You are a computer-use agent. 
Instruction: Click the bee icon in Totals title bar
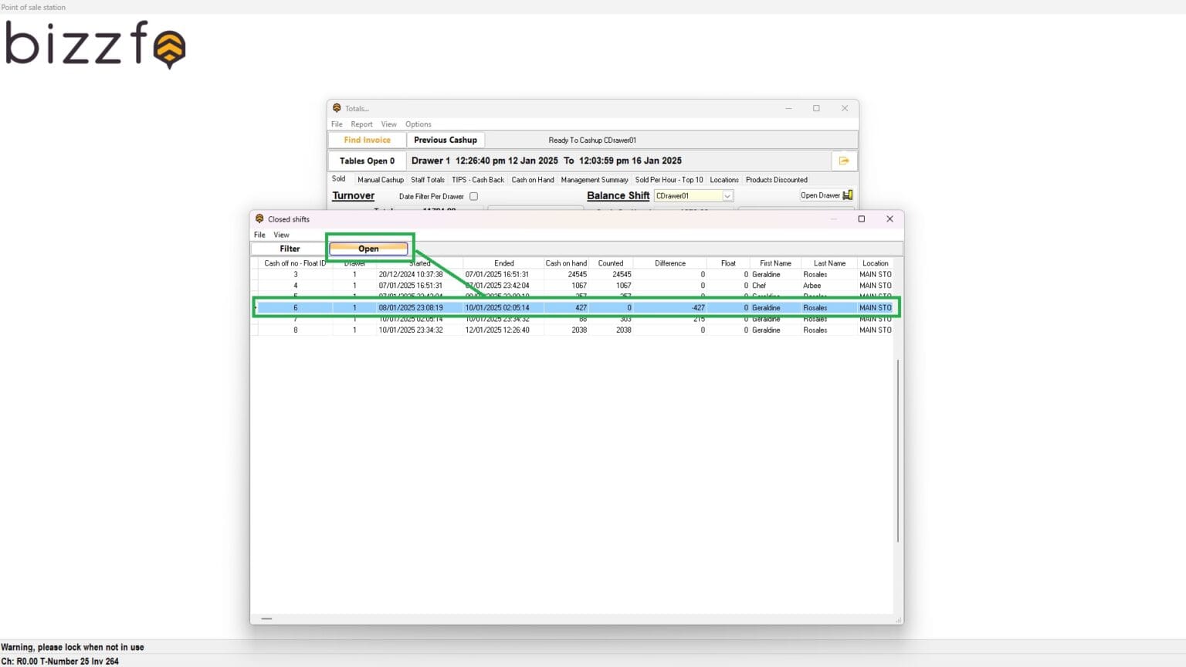337,108
